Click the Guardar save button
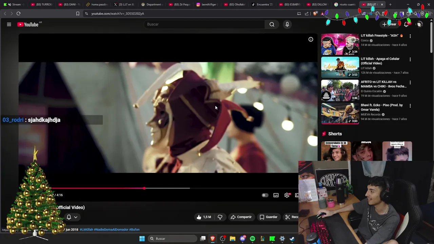Screen dimensions: 434x244 click(269, 217)
